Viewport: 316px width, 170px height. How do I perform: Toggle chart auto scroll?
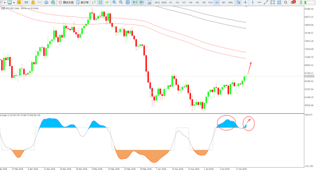pos(135,2)
